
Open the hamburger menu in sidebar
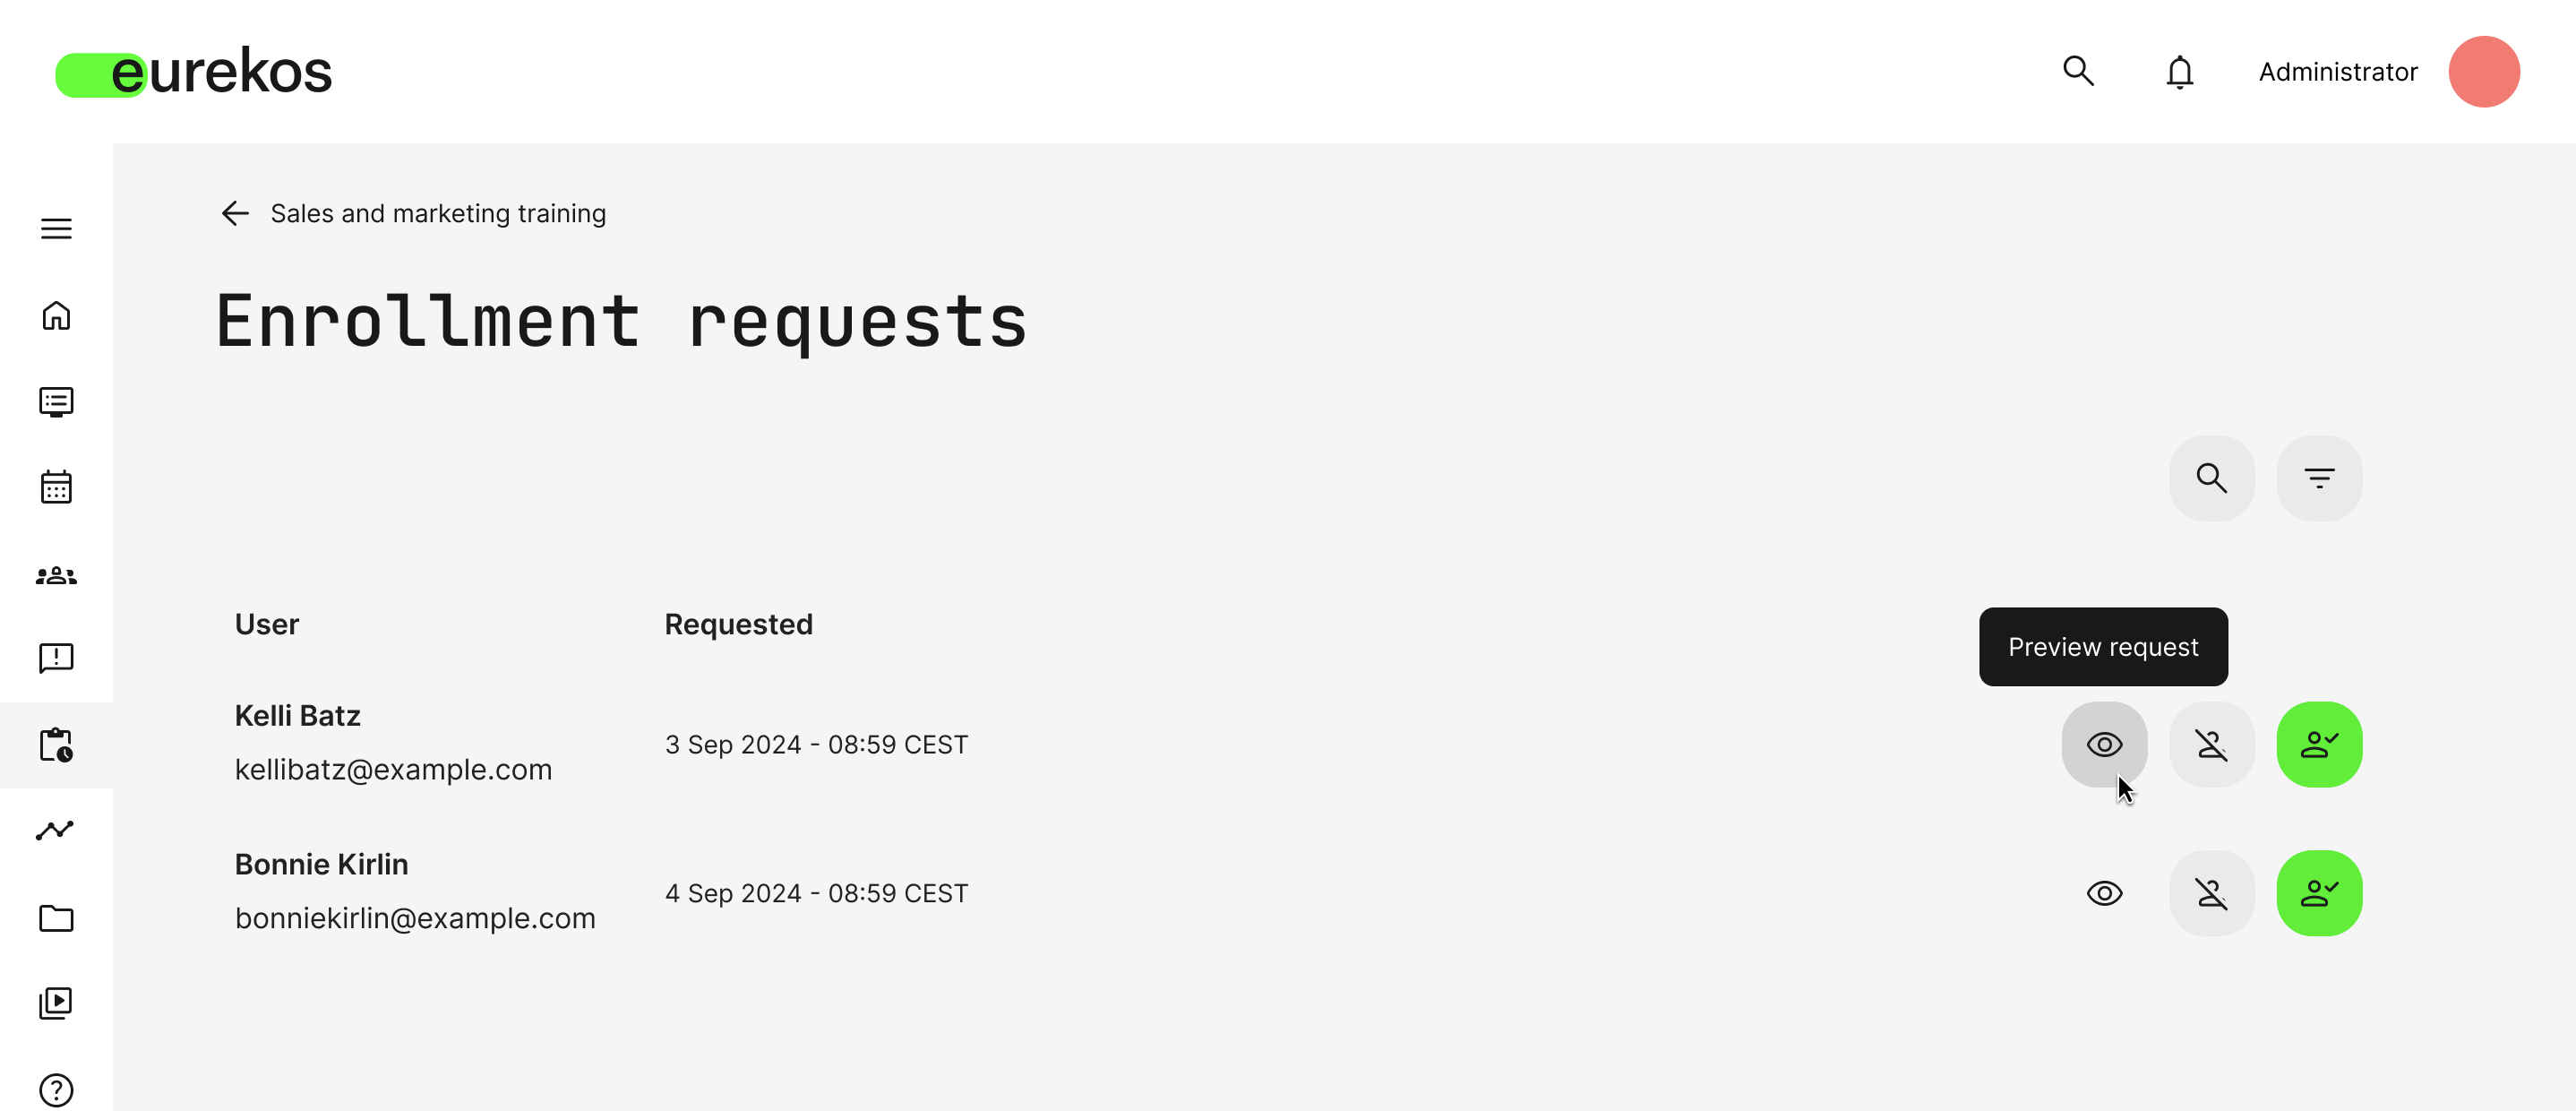(56, 229)
